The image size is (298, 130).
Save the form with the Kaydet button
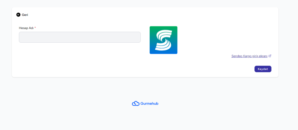click(x=263, y=69)
